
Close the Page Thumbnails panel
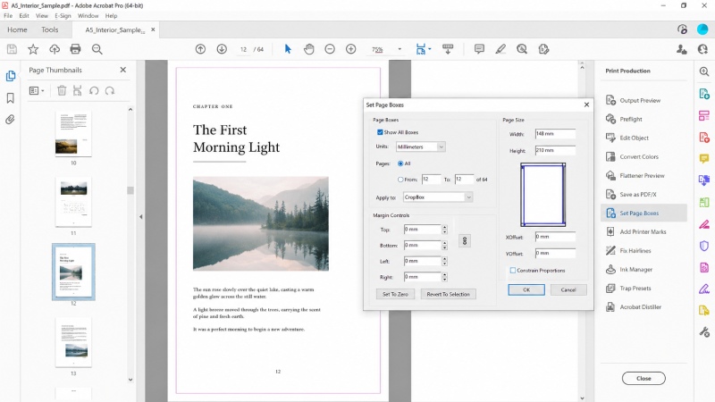122,70
